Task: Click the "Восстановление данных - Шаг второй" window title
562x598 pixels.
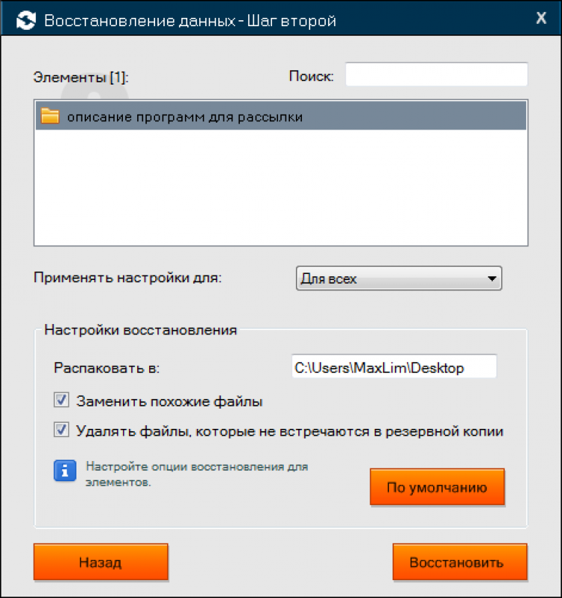Action: [190, 20]
